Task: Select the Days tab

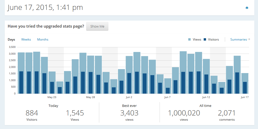Action: [11, 40]
